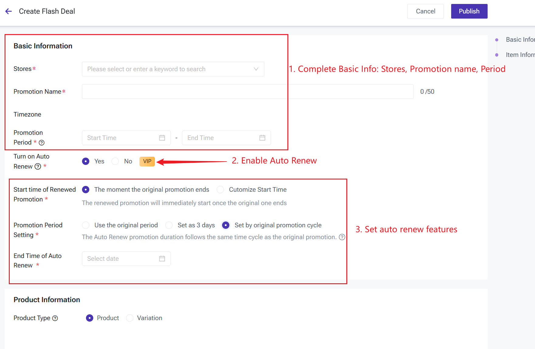535x349 pixels.
Task: Jump to Basic Information in side navigation
Action: tap(520, 40)
